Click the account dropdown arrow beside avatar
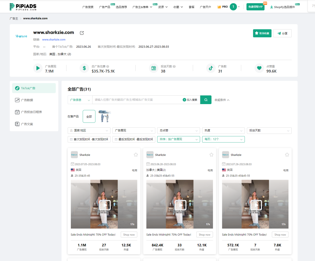This screenshot has width=315, height=261. click(x=239, y=7)
